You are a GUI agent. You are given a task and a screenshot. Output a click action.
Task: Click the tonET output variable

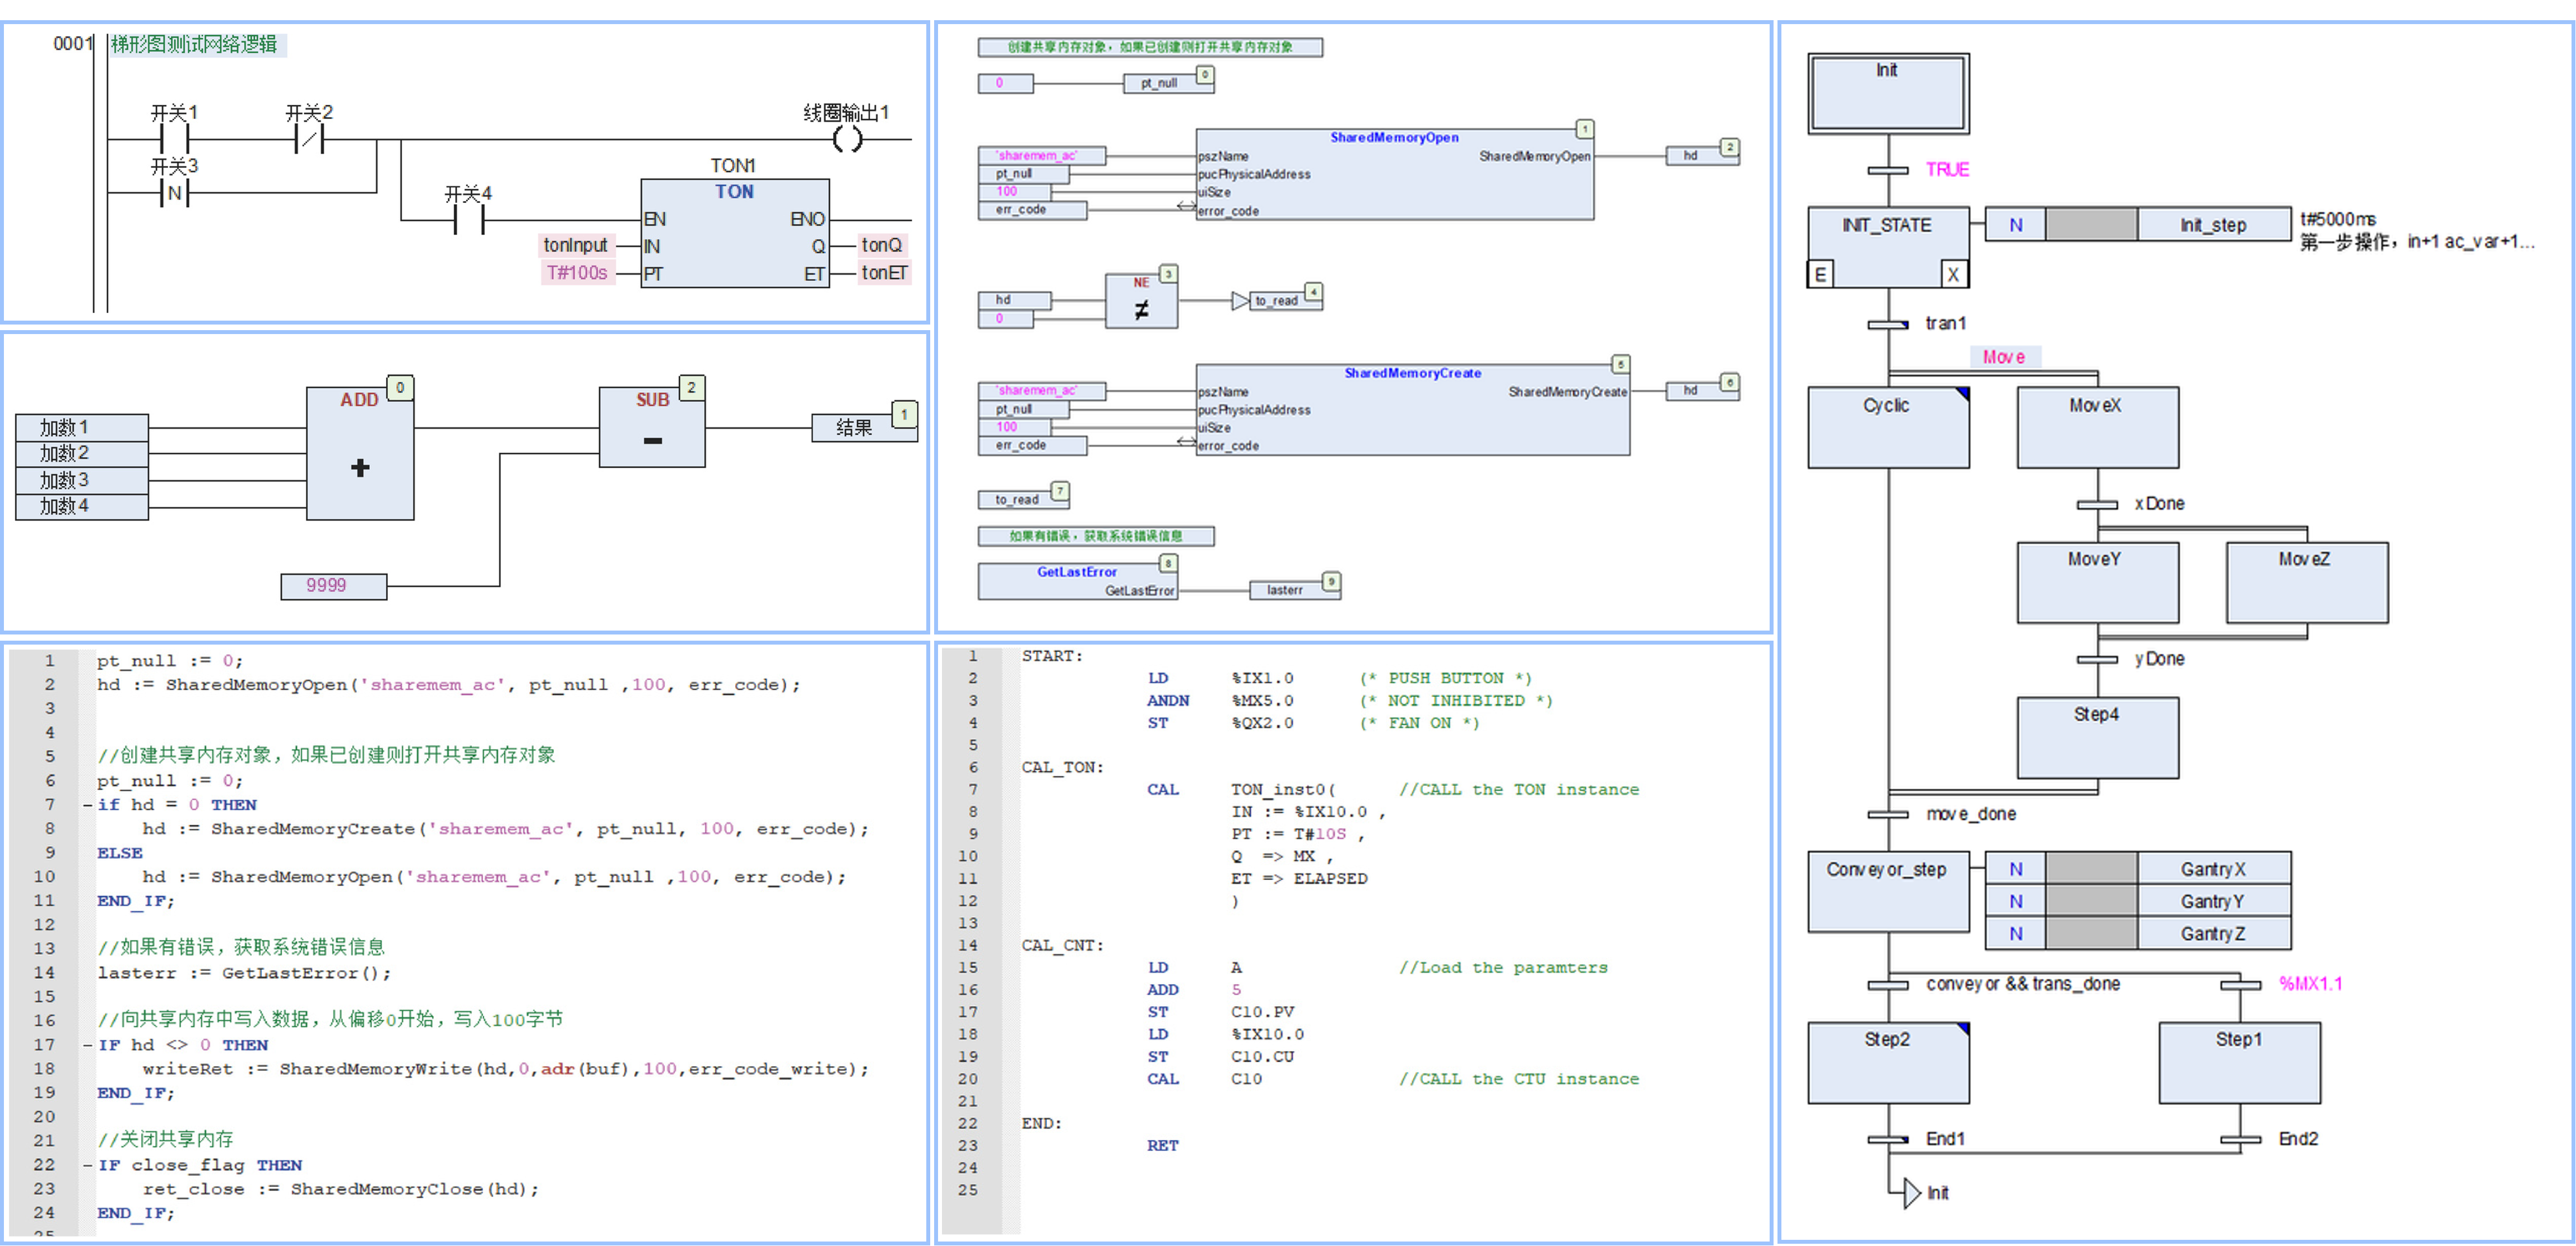(x=885, y=273)
